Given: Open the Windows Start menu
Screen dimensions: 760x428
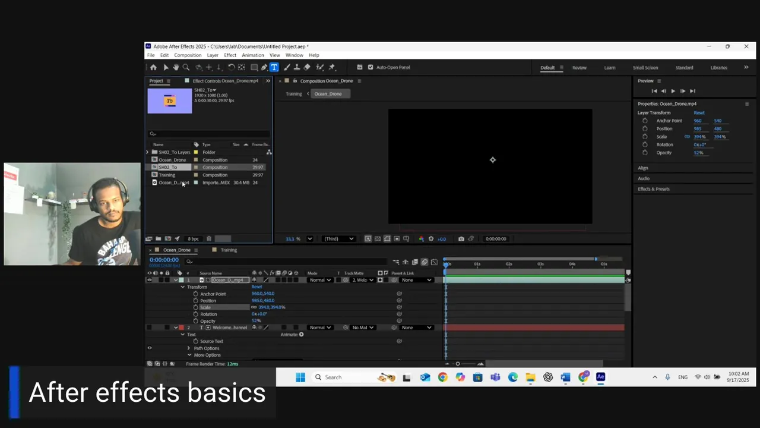Looking at the screenshot, I should [x=300, y=377].
